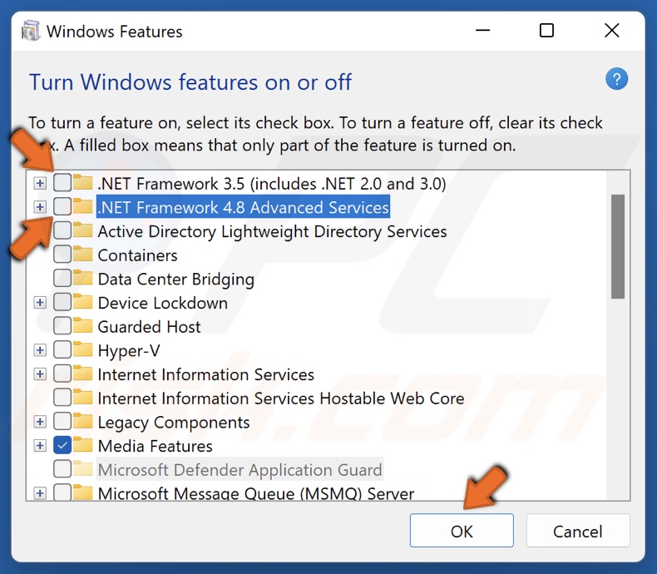Click folder icon beside Internet Information Services Hostable Web Core

82,397
